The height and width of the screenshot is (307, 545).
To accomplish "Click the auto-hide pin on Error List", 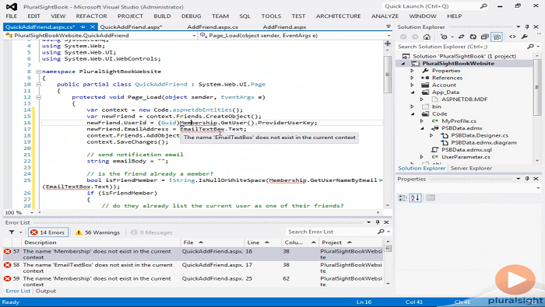I will point(378,222).
